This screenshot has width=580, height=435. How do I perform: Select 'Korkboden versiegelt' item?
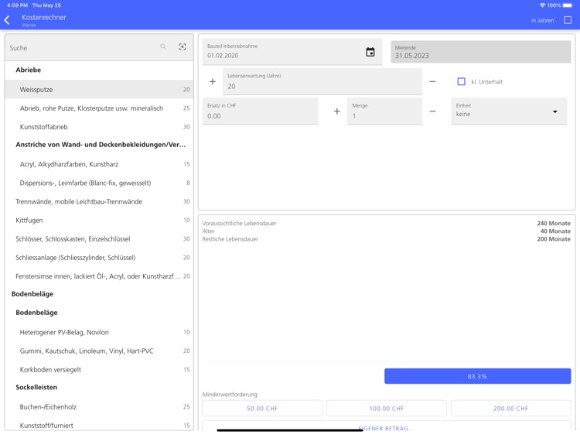99,369
